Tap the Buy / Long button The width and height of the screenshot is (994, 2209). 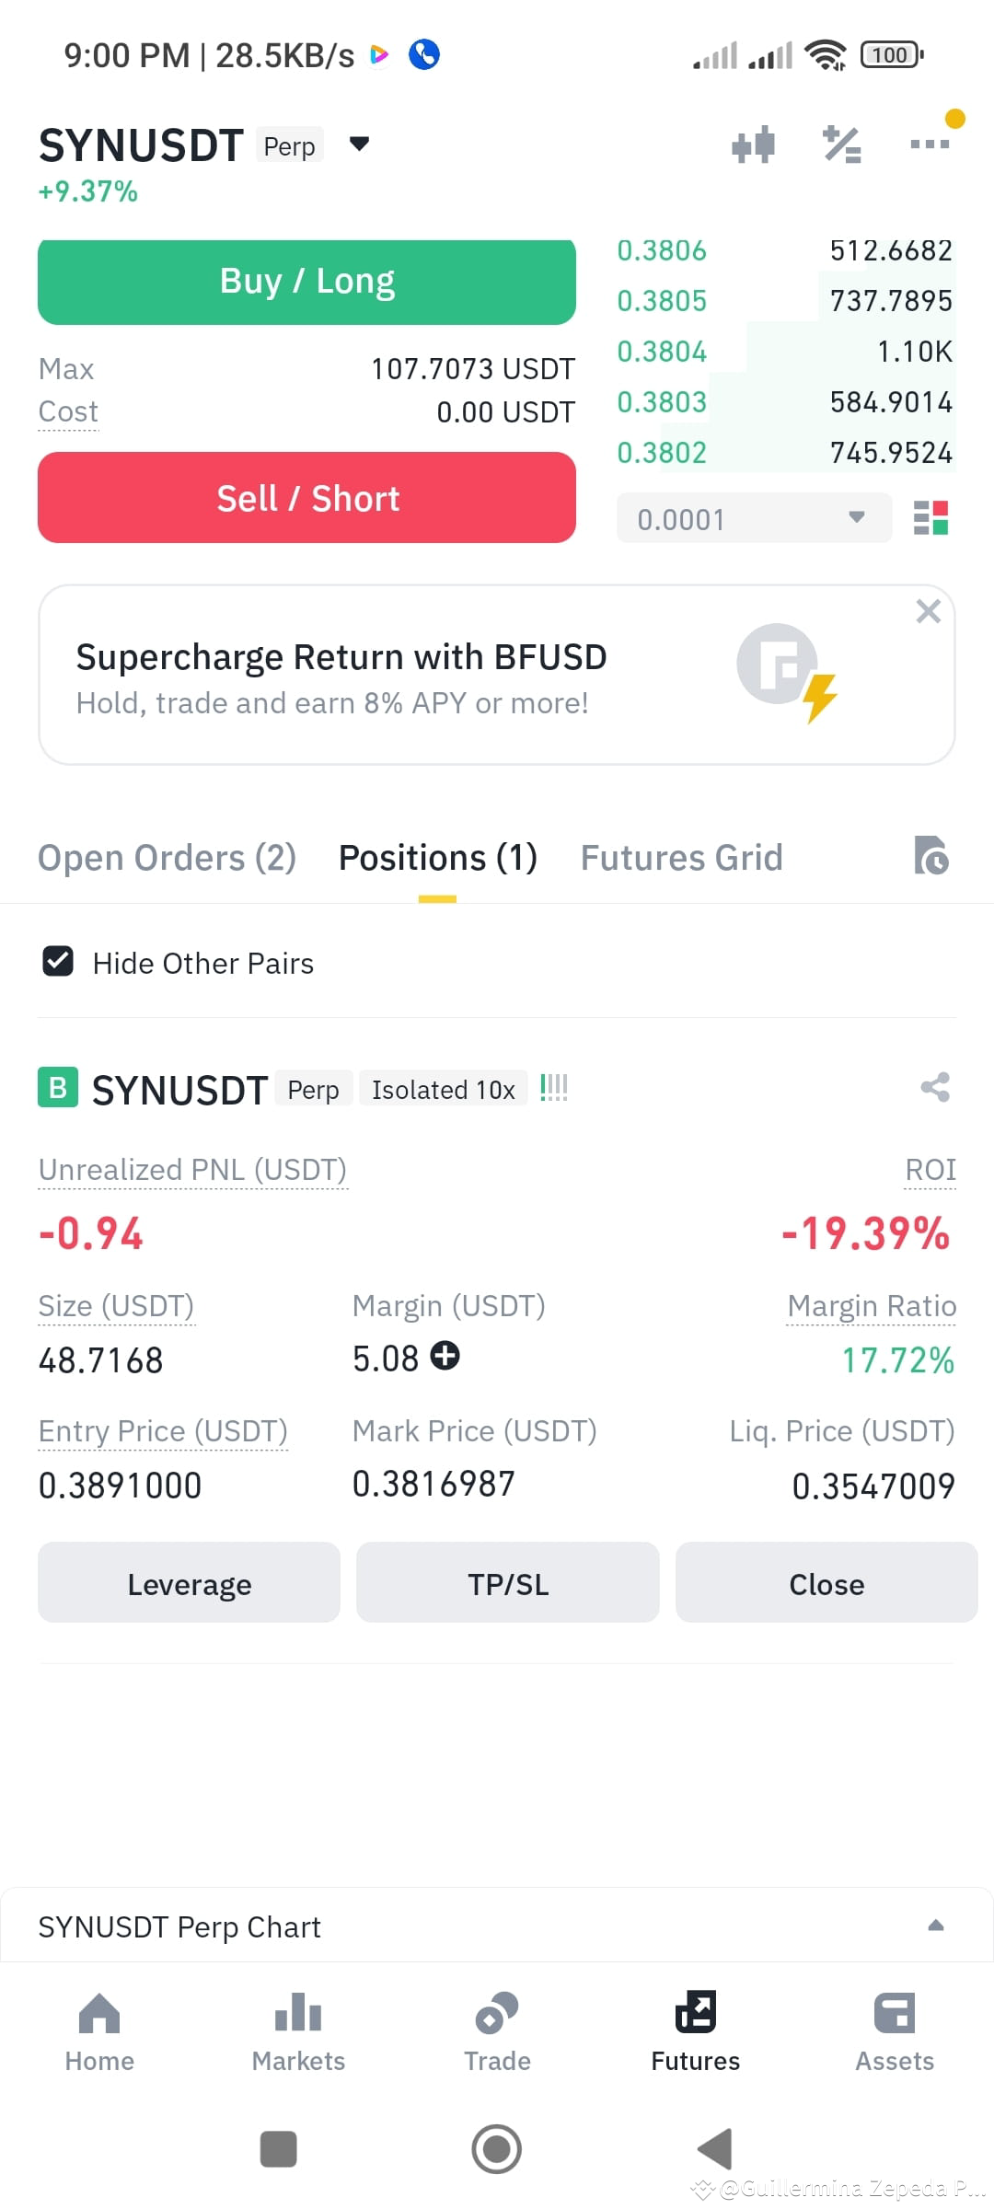point(306,282)
